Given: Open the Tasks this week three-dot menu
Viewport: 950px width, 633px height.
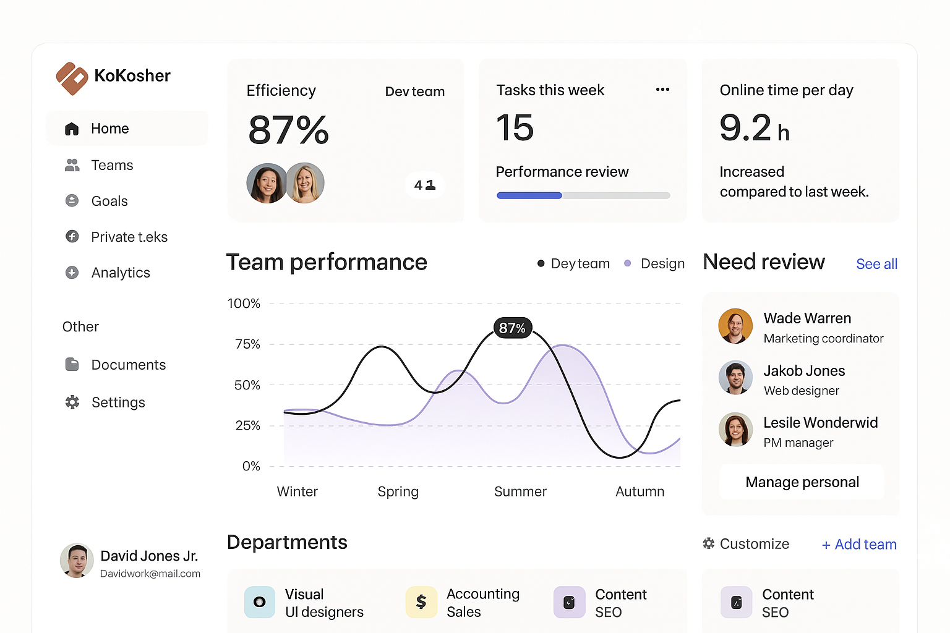Looking at the screenshot, I should [662, 90].
